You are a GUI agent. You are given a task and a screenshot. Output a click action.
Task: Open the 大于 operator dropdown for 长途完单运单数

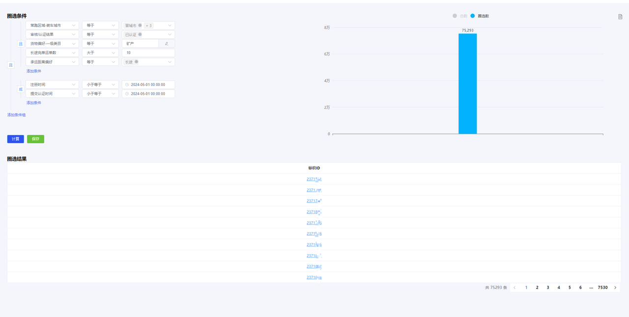click(x=100, y=53)
